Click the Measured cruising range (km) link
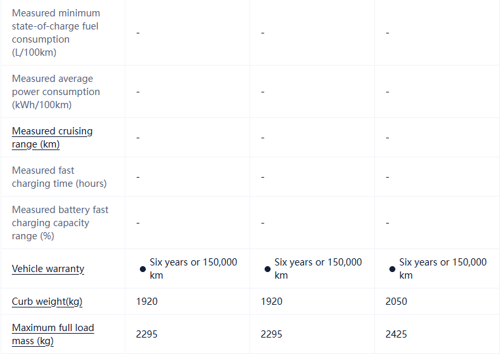The image size is (503, 354). pos(53,138)
